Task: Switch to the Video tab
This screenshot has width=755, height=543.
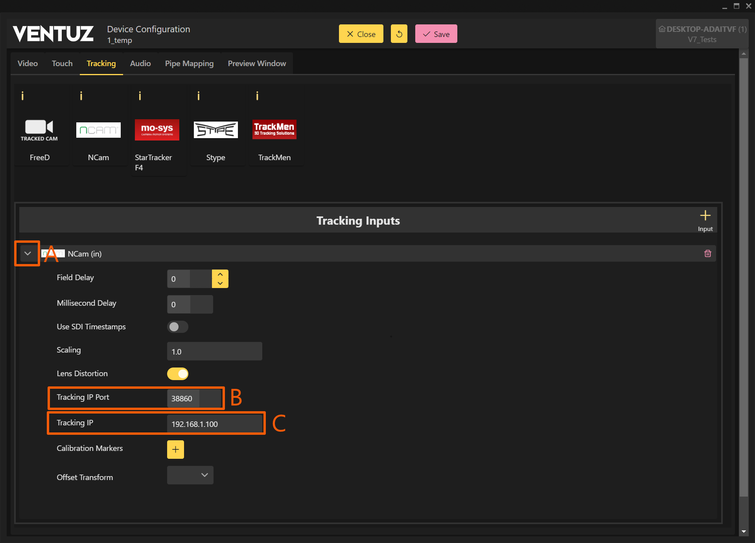Action: click(x=28, y=63)
